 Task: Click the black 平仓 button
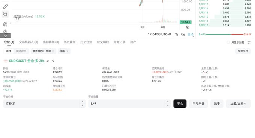[x=180, y=104]
